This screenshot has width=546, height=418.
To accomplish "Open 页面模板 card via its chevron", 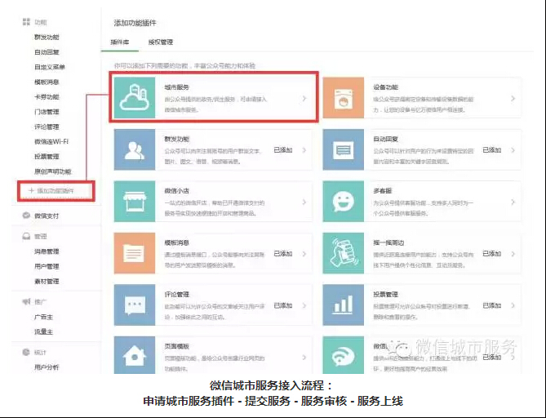I will click(304, 358).
